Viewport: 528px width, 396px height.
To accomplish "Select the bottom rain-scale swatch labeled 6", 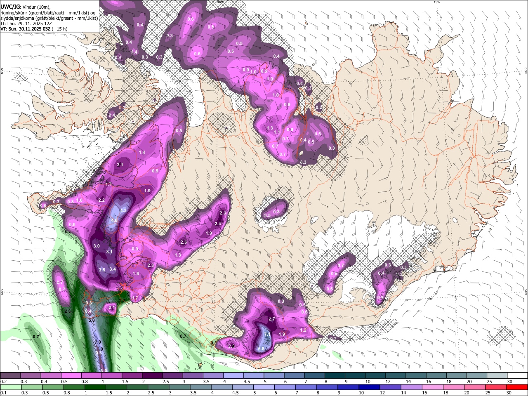I will [x=285, y=387].
